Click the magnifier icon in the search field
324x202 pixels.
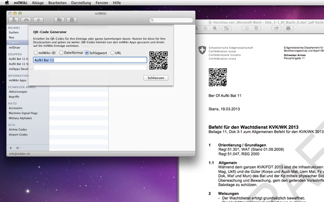[x=152, y=20]
